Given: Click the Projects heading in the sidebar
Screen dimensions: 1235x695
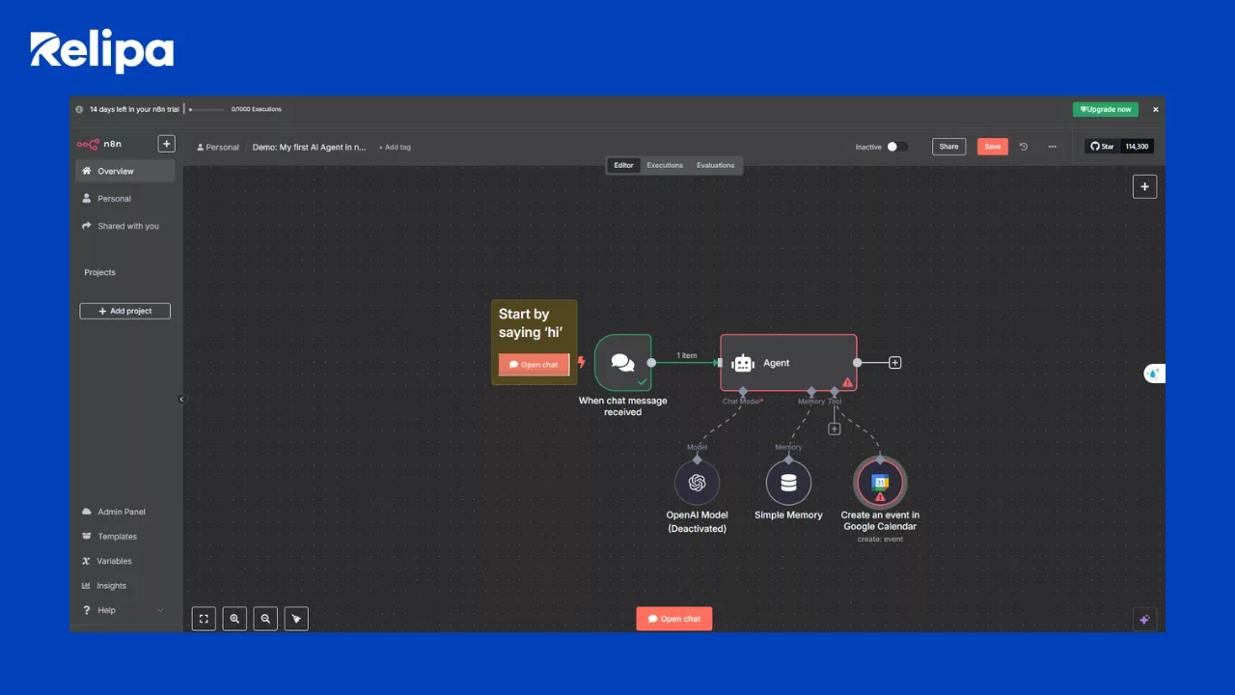Looking at the screenshot, I should click(x=99, y=272).
